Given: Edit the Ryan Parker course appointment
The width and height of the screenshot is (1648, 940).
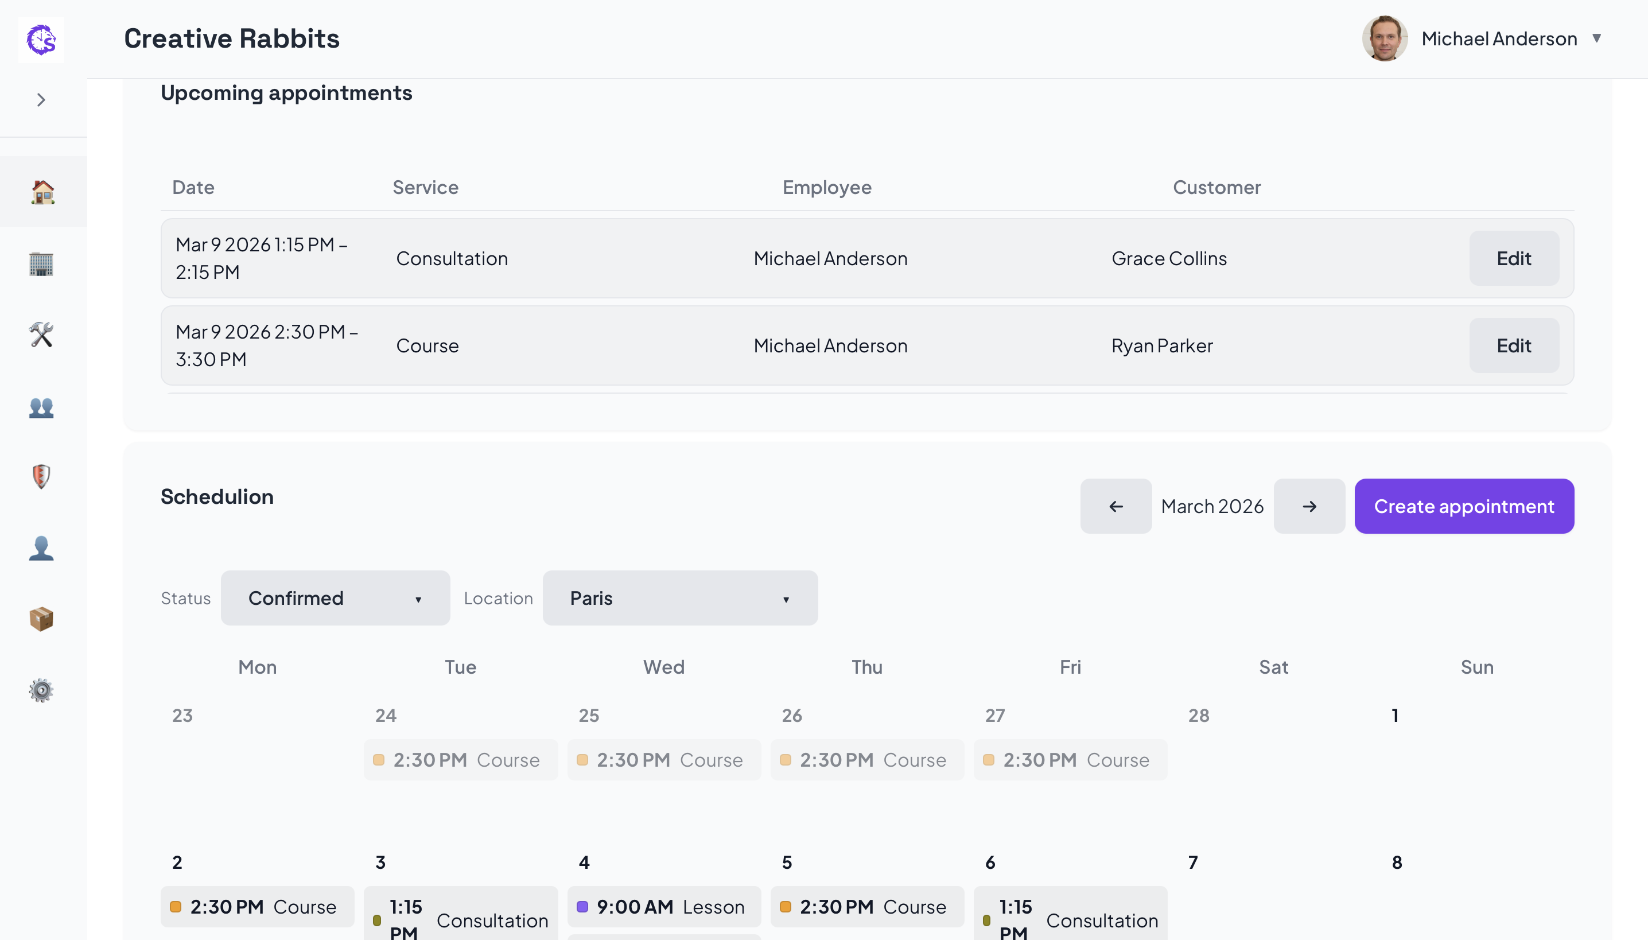Looking at the screenshot, I should click(x=1514, y=345).
